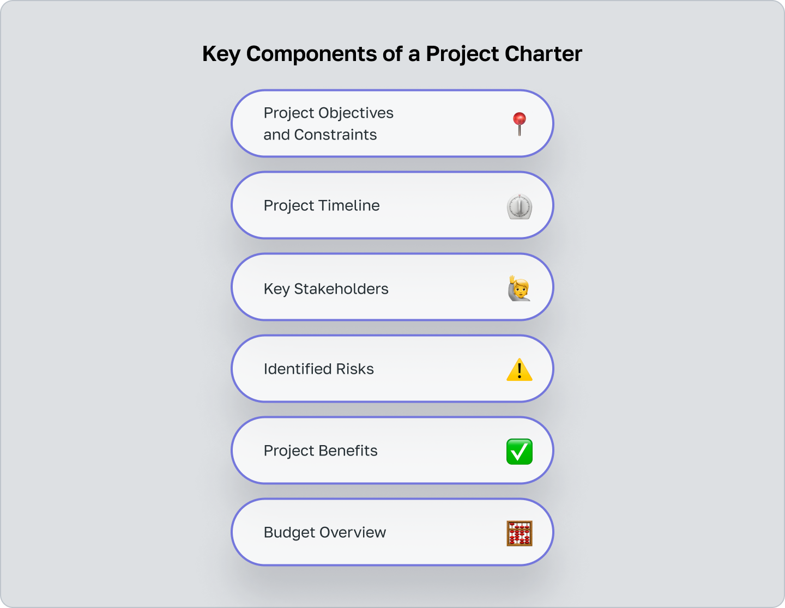Screen dimensions: 785x608
Task: Click the yellow warning triangle icon
Action: [x=520, y=369]
